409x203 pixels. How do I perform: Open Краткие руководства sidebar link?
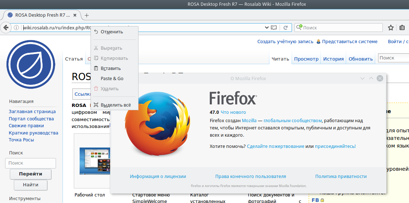pyautogui.click(x=33, y=133)
